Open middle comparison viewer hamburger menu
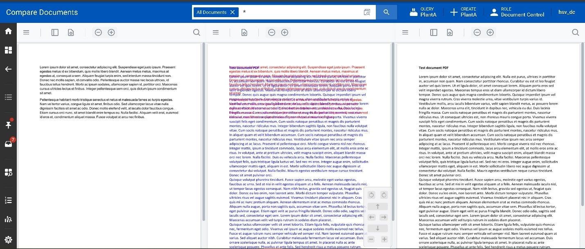 216,32
